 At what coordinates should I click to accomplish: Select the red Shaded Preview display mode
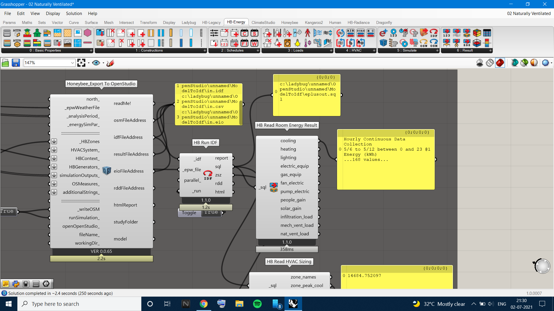[500, 63]
